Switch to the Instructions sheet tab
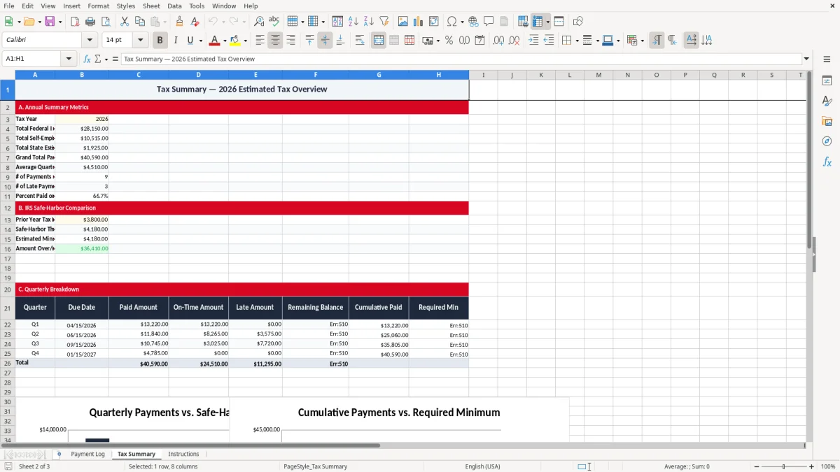 [x=183, y=454]
